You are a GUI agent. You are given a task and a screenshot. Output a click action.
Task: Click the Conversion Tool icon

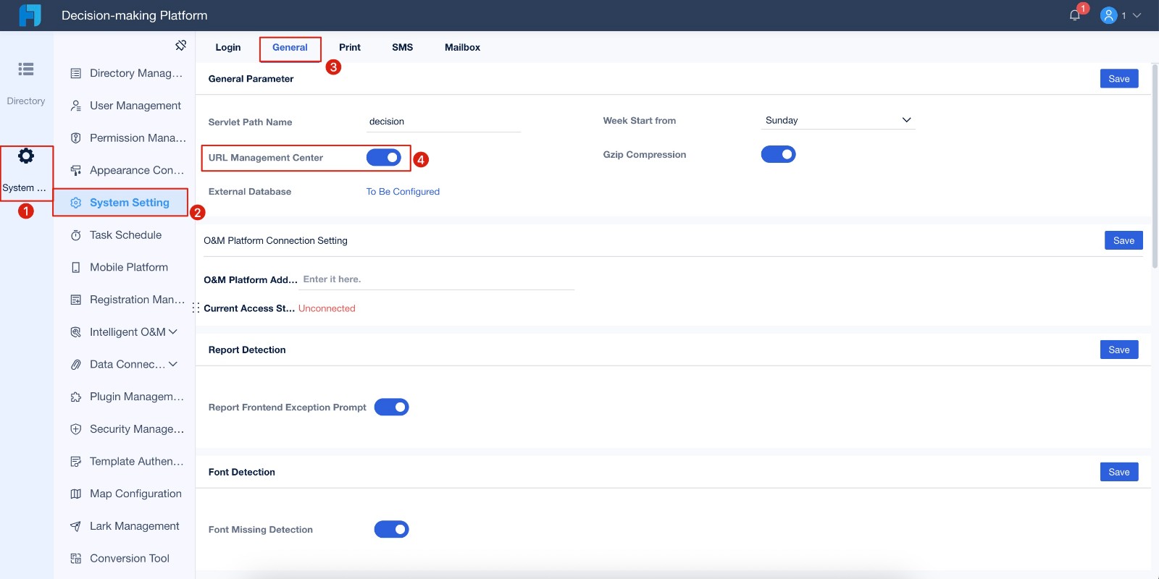coord(75,559)
